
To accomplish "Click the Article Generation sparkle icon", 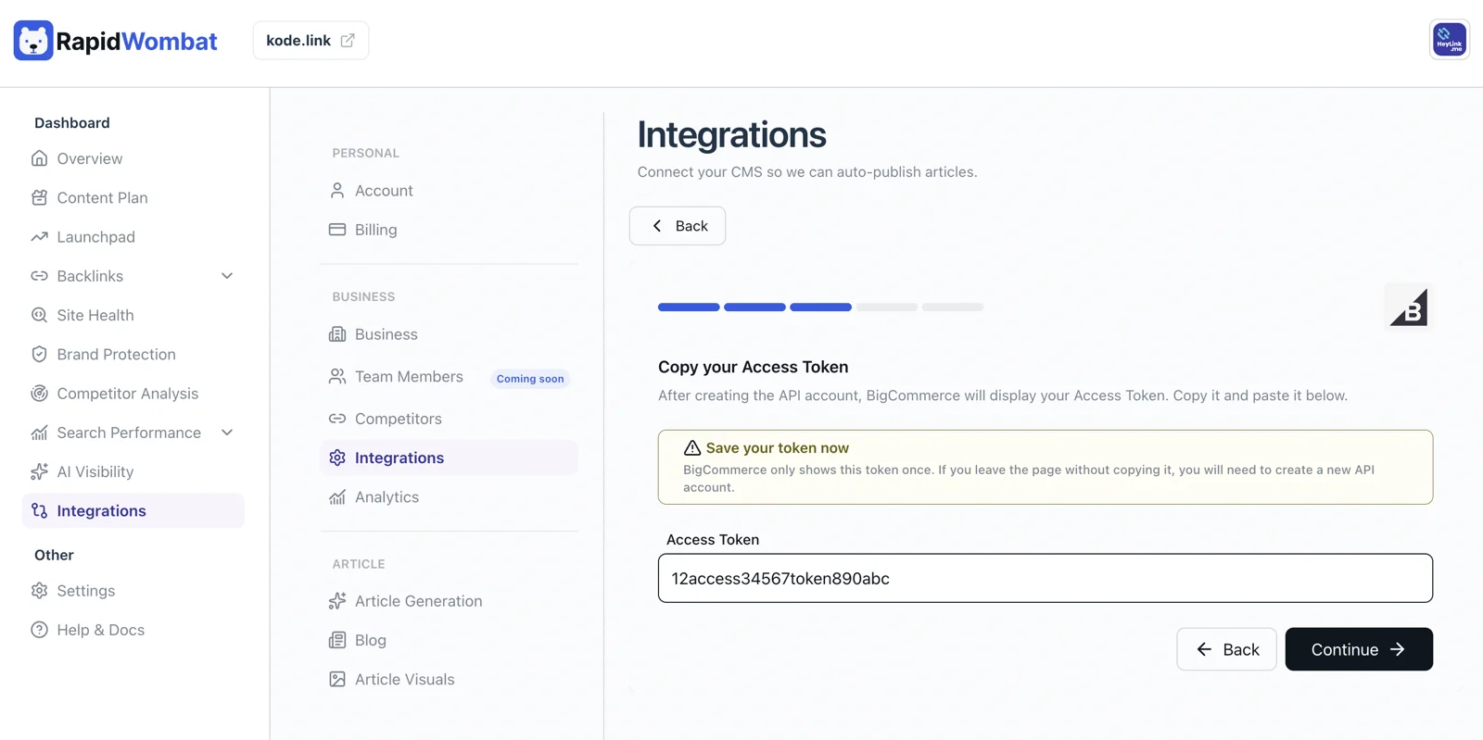I will click(337, 601).
